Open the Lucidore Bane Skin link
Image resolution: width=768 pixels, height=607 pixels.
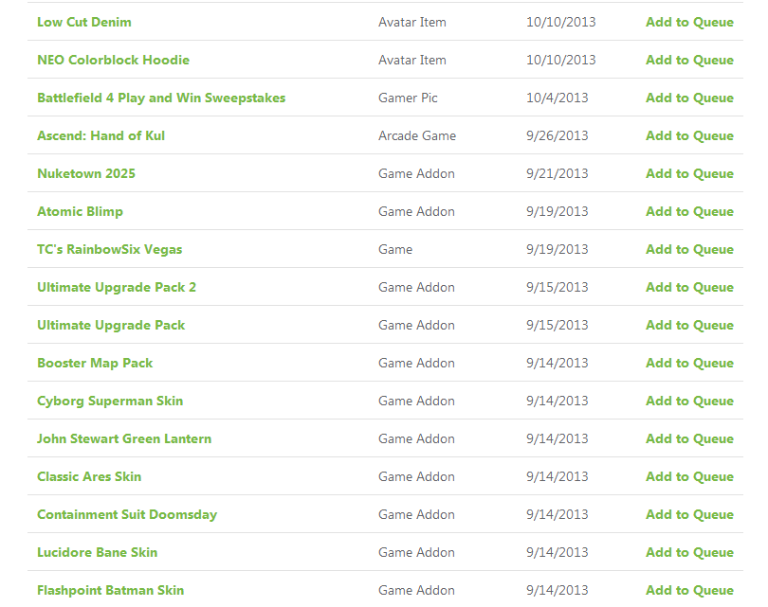point(98,552)
